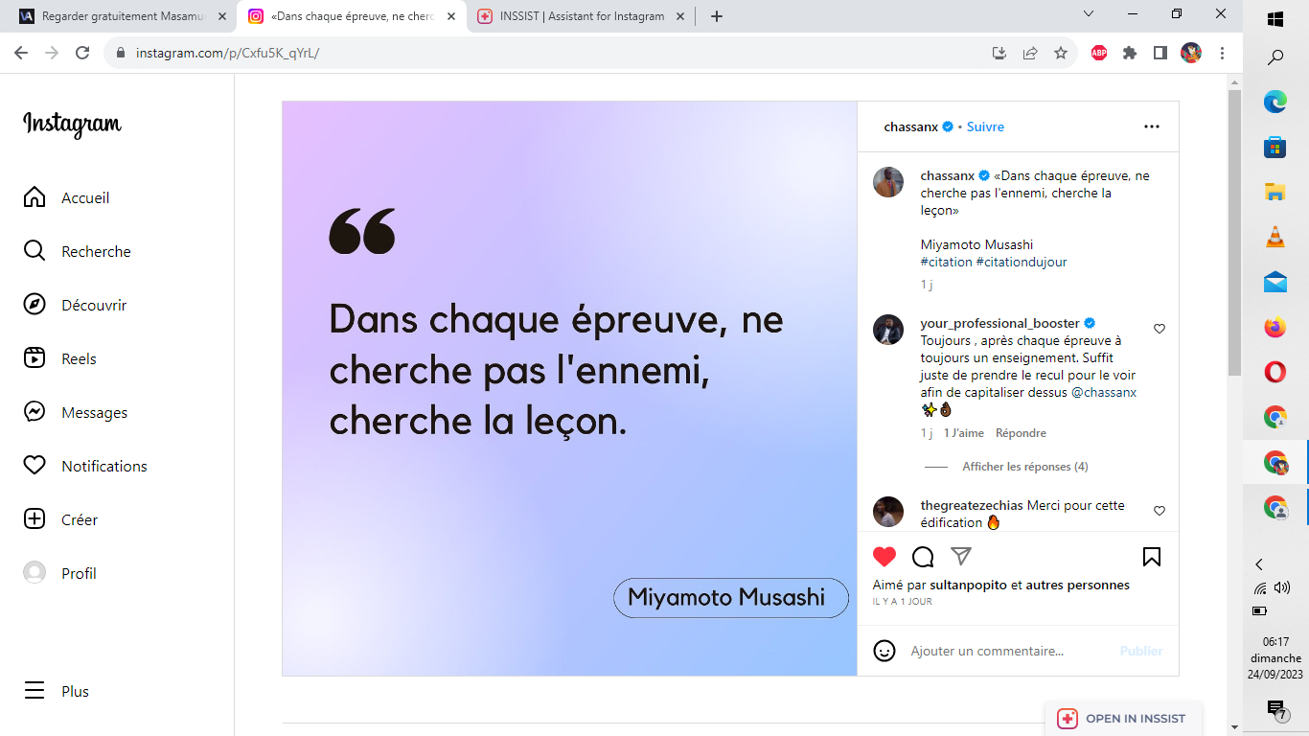Open the emoji picker smiley icon
Image resolution: width=1309 pixels, height=736 pixels.
(884, 651)
